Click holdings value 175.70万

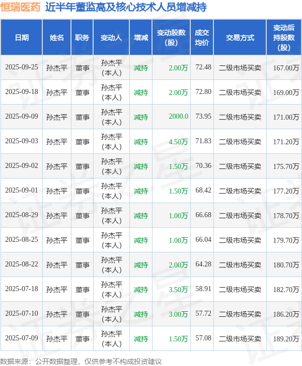(x=286, y=166)
